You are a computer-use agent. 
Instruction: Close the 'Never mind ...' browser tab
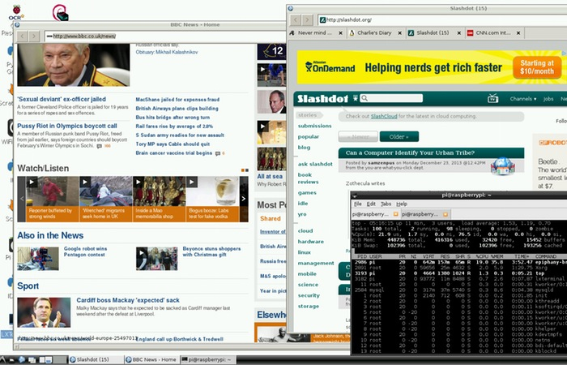point(340,33)
